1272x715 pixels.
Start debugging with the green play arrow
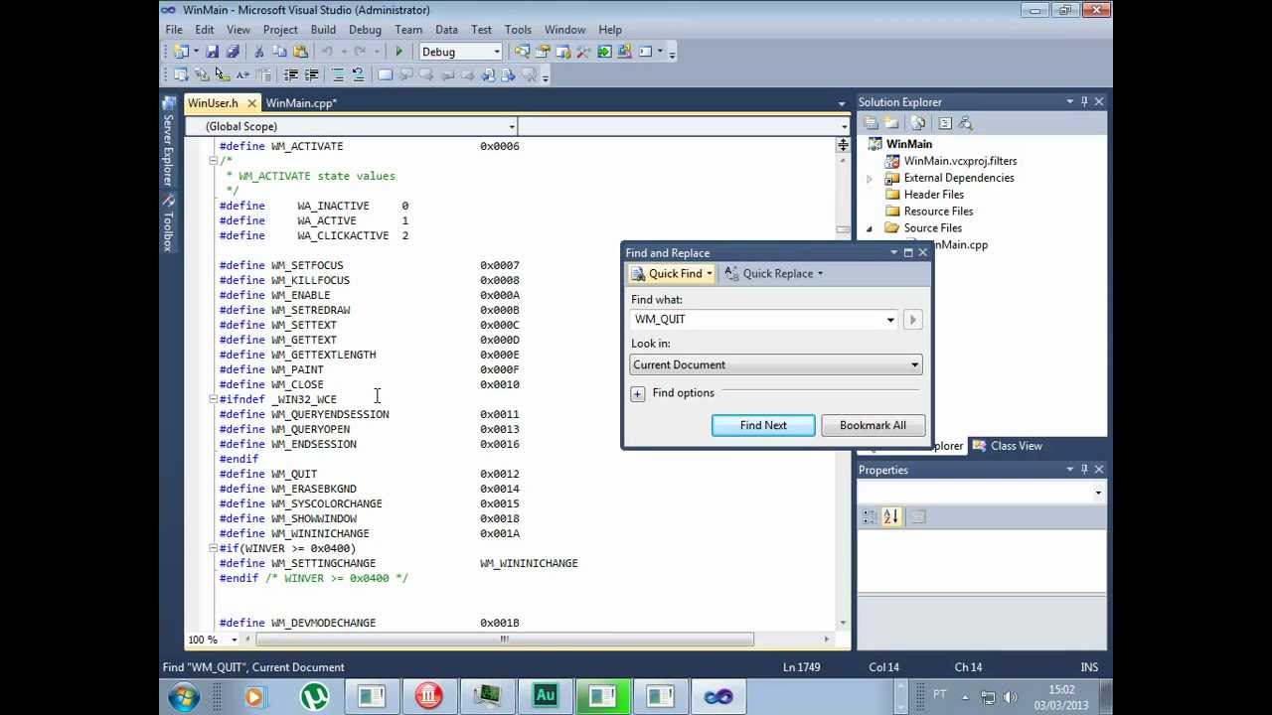click(399, 52)
